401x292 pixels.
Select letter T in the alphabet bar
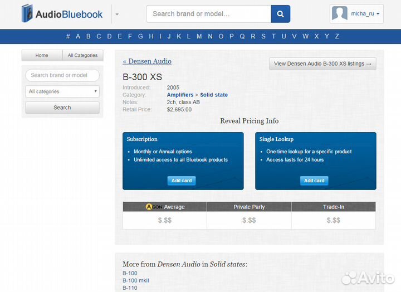[273, 36]
